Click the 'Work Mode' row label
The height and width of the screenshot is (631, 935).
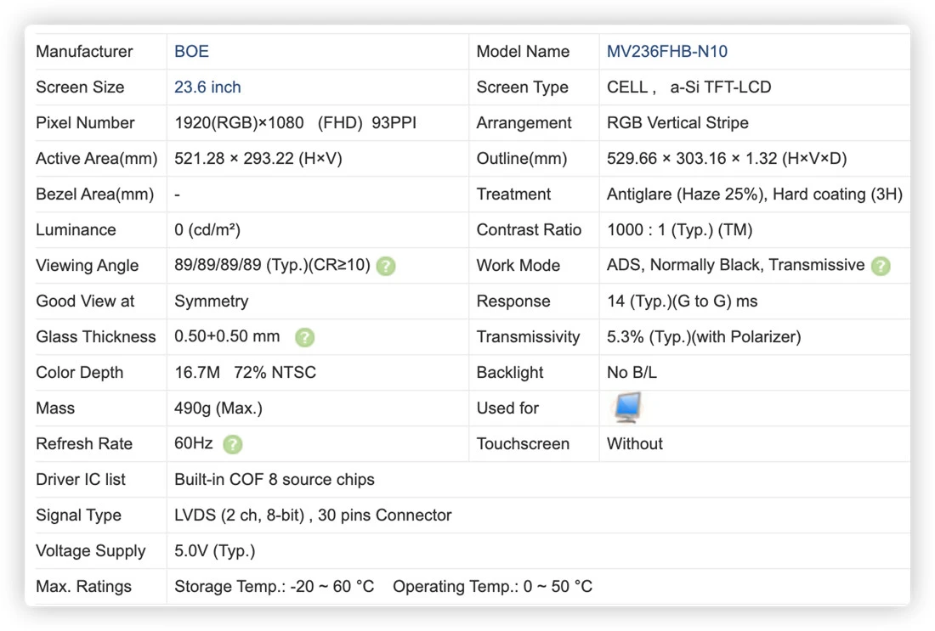[x=518, y=266]
